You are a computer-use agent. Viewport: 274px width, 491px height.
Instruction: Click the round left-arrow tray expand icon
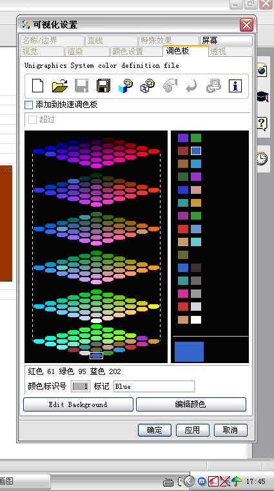point(190,481)
